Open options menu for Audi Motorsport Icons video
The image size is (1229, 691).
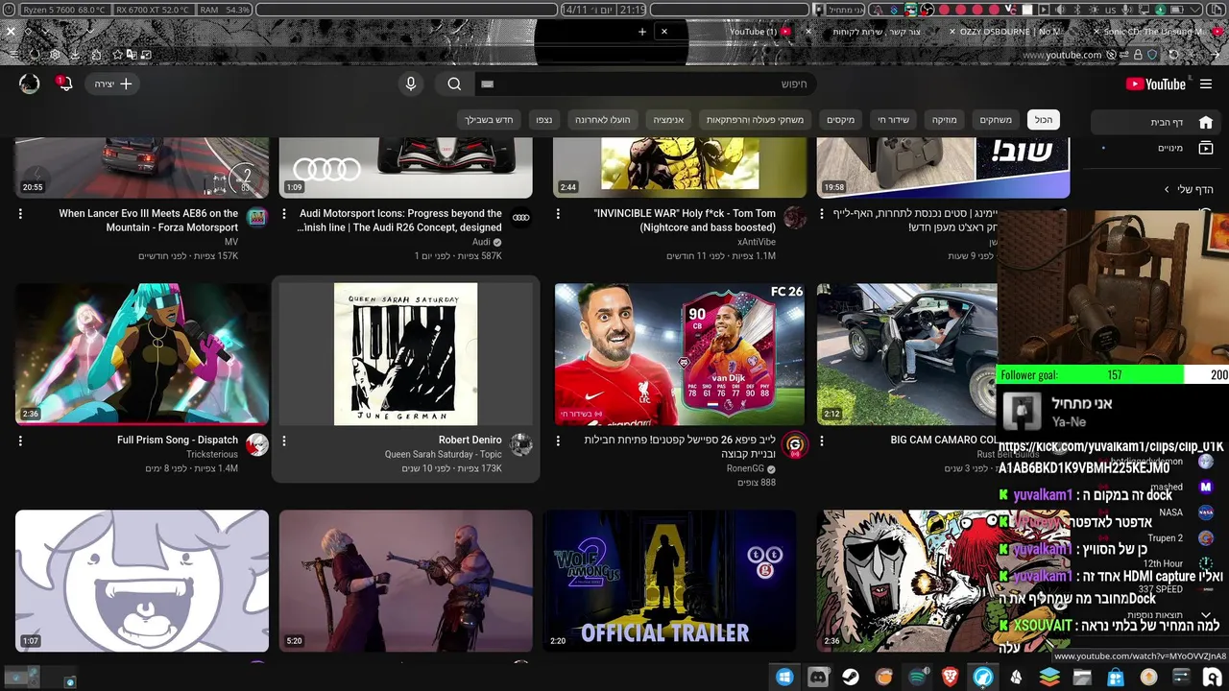coord(284,214)
